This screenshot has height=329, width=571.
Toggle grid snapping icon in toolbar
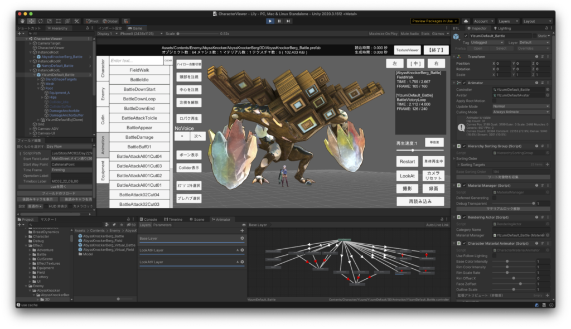click(x=125, y=21)
